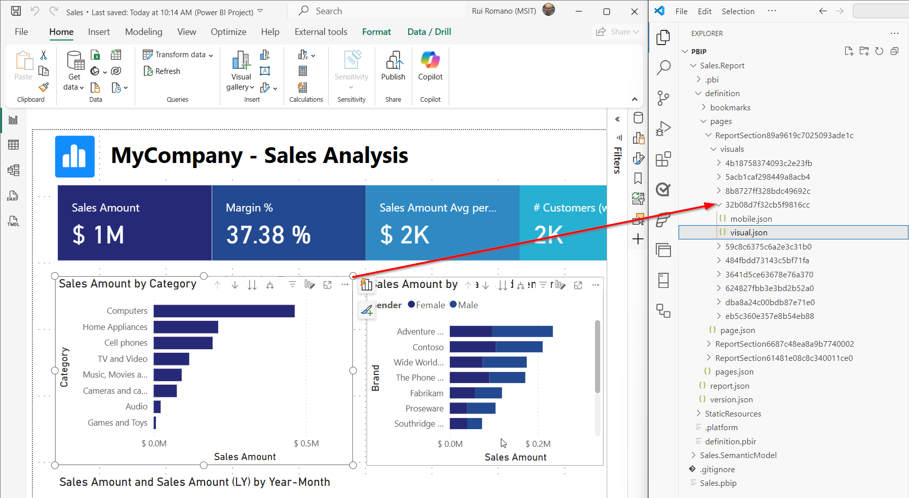Click the Search box at the top
The height and width of the screenshot is (498, 909).
coord(375,10)
